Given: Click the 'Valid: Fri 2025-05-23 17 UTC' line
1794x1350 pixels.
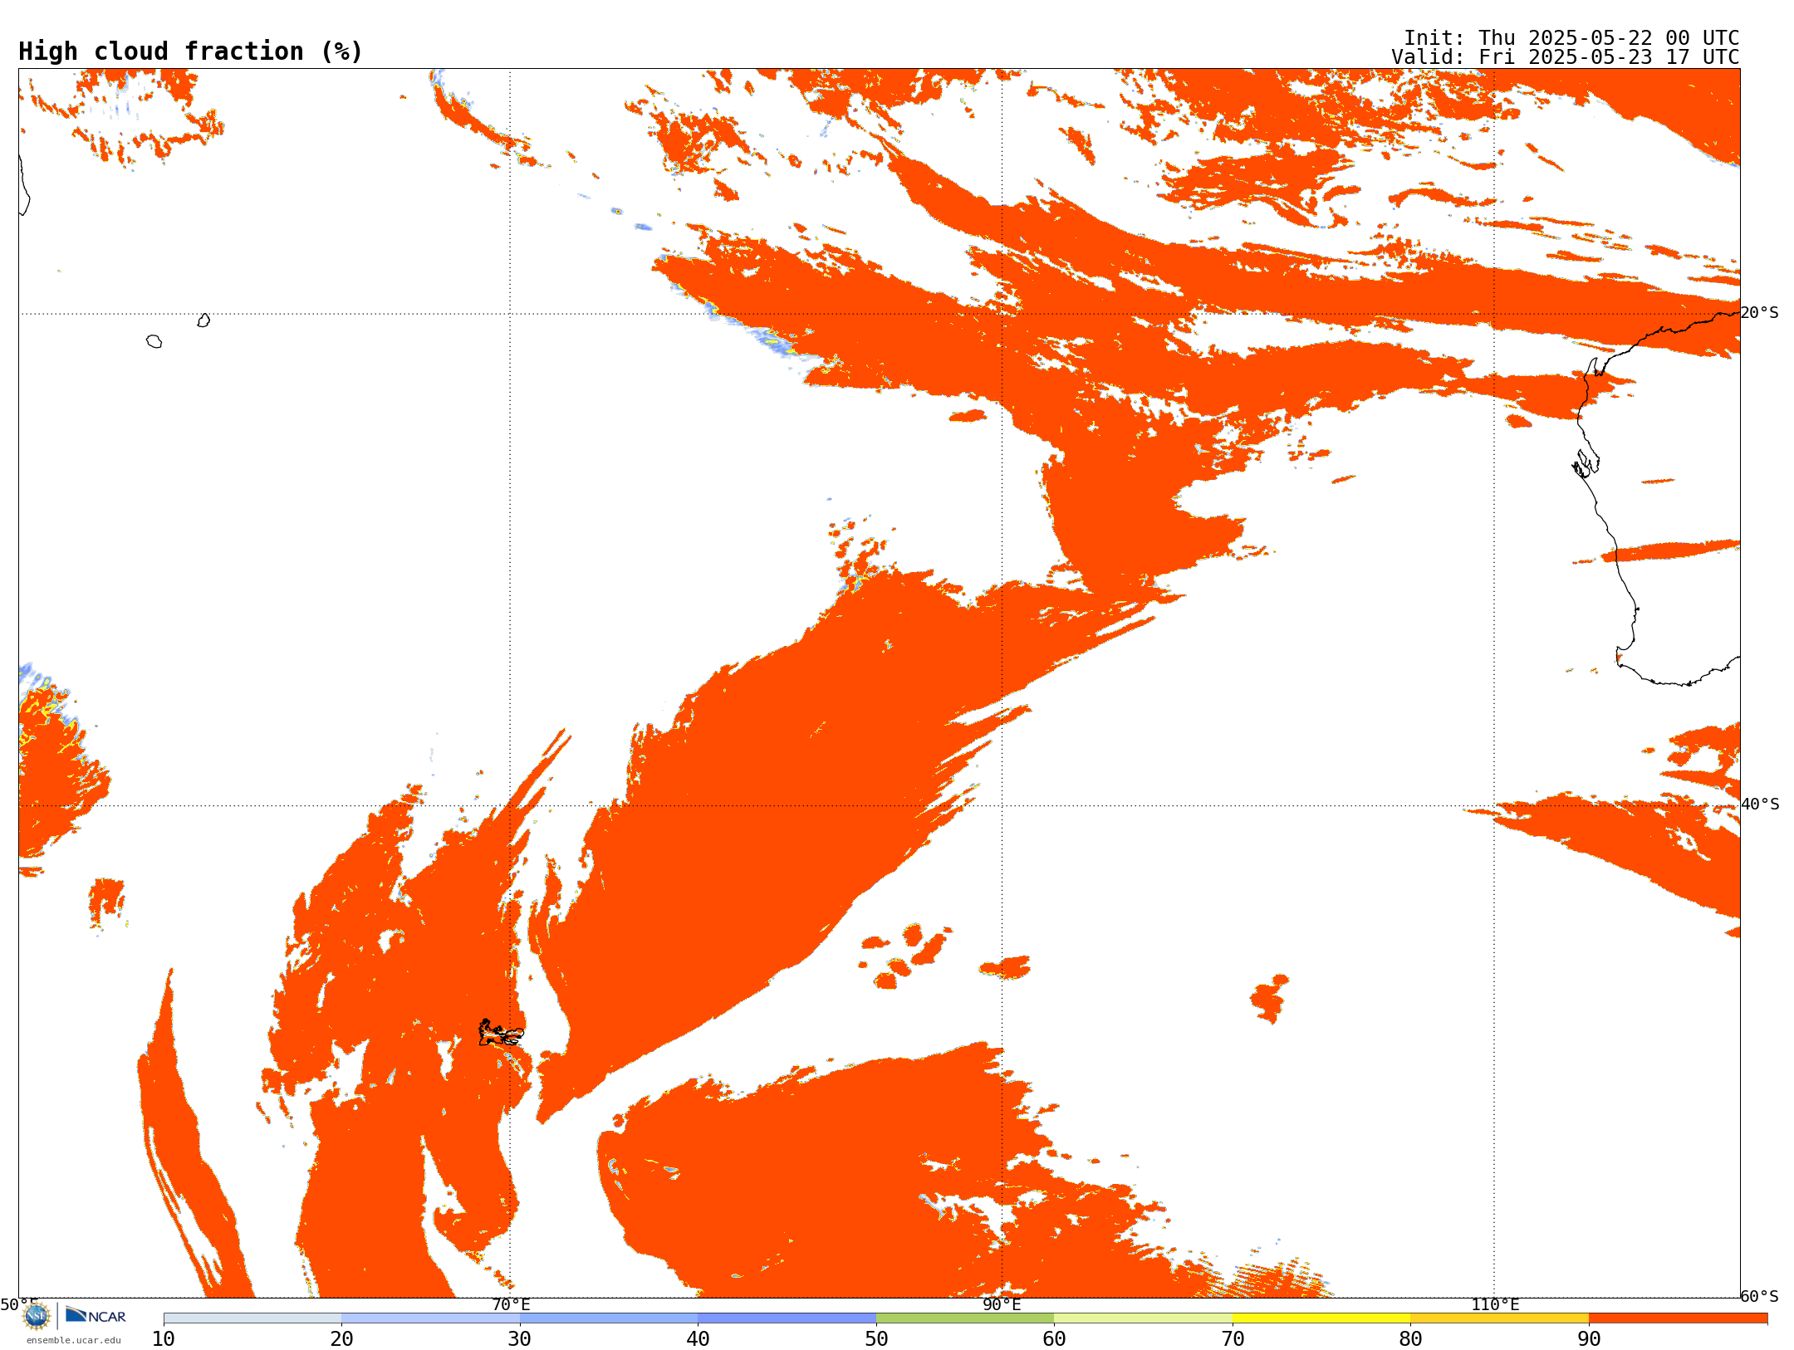Looking at the screenshot, I should click(1566, 57).
